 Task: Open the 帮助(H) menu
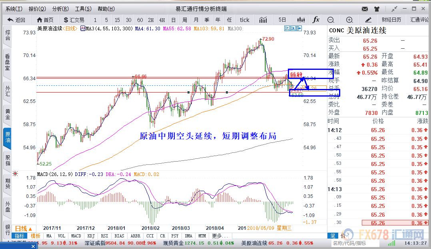click(x=106, y=9)
